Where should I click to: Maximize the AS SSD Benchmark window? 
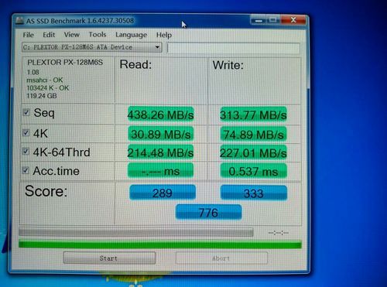click(x=273, y=20)
